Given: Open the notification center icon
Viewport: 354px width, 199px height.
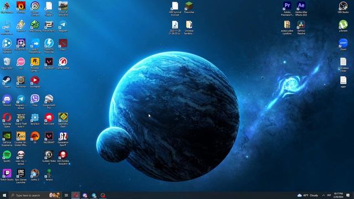Looking at the screenshot, I should [348, 195].
